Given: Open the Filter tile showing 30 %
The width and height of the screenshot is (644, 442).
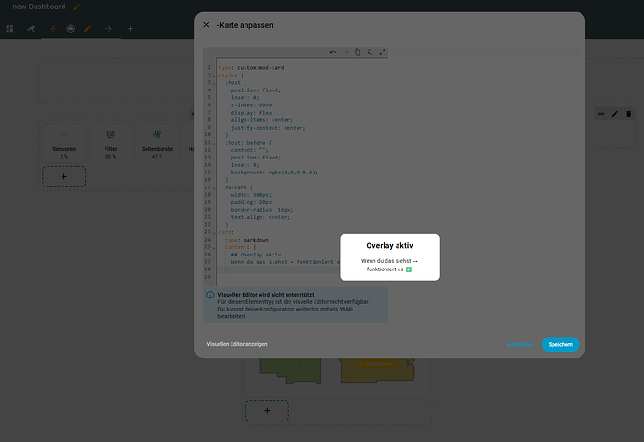Looking at the screenshot, I should click(110, 144).
